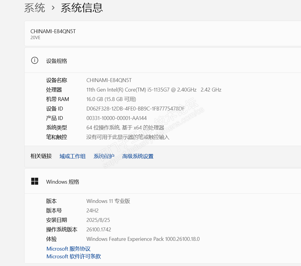Viewport: 301px width, 266px height.
Task: Select the OS build value 26100.1742
Action: (99, 229)
